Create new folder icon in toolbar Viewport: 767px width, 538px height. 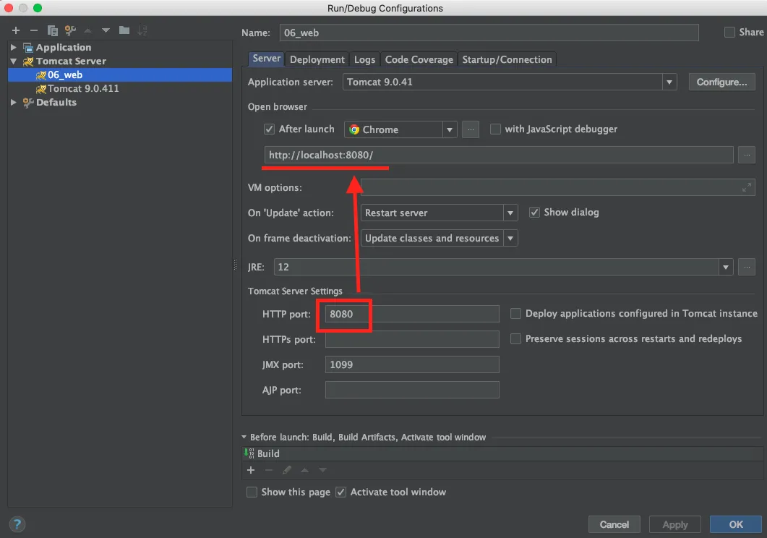(124, 30)
